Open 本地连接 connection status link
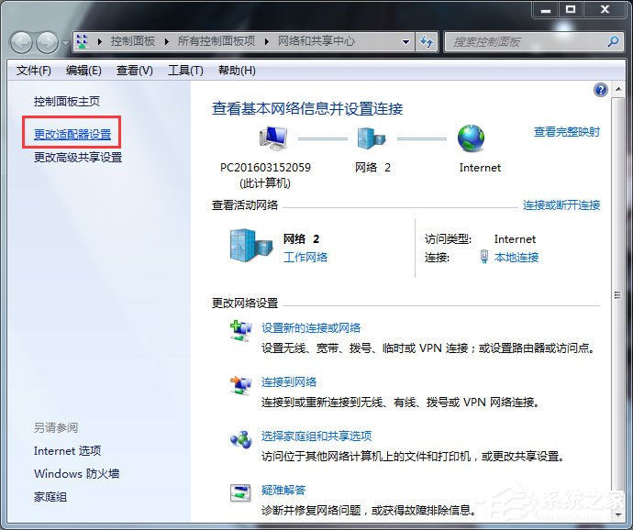 pyautogui.click(x=516, y=257)
